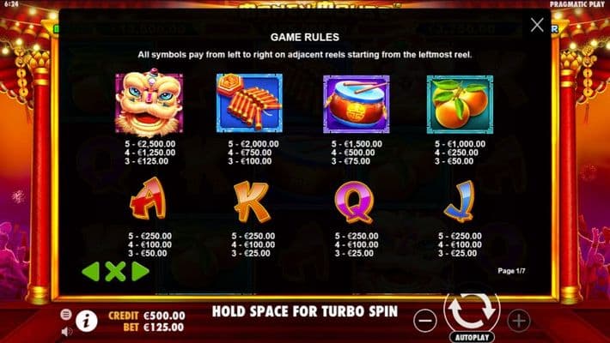
Task: Go to the next rules page arrow
Action: point(140,271)
